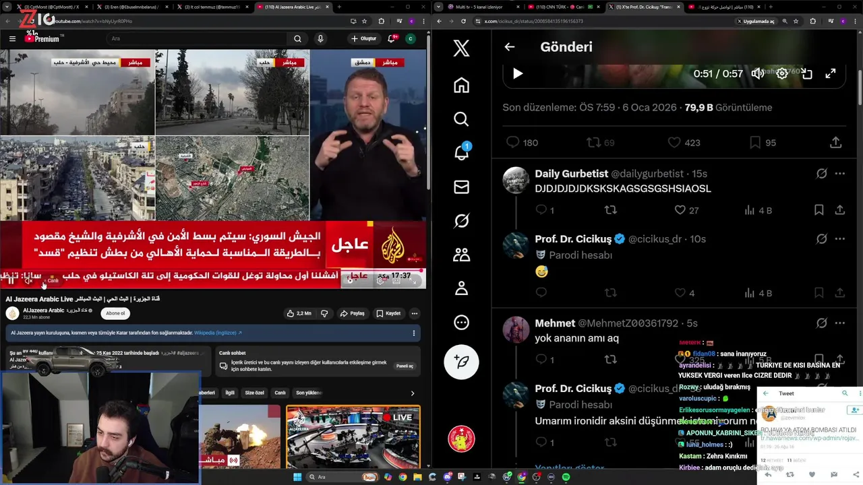
Task: Repost the main post showing 69
Action: coord(600,142)
